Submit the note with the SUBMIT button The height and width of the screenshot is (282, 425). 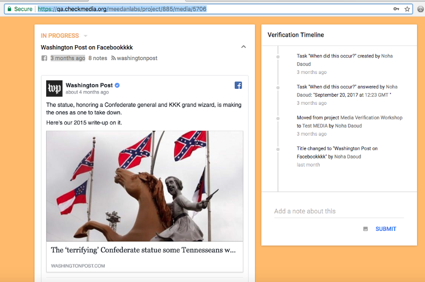(x=386, y=229)
